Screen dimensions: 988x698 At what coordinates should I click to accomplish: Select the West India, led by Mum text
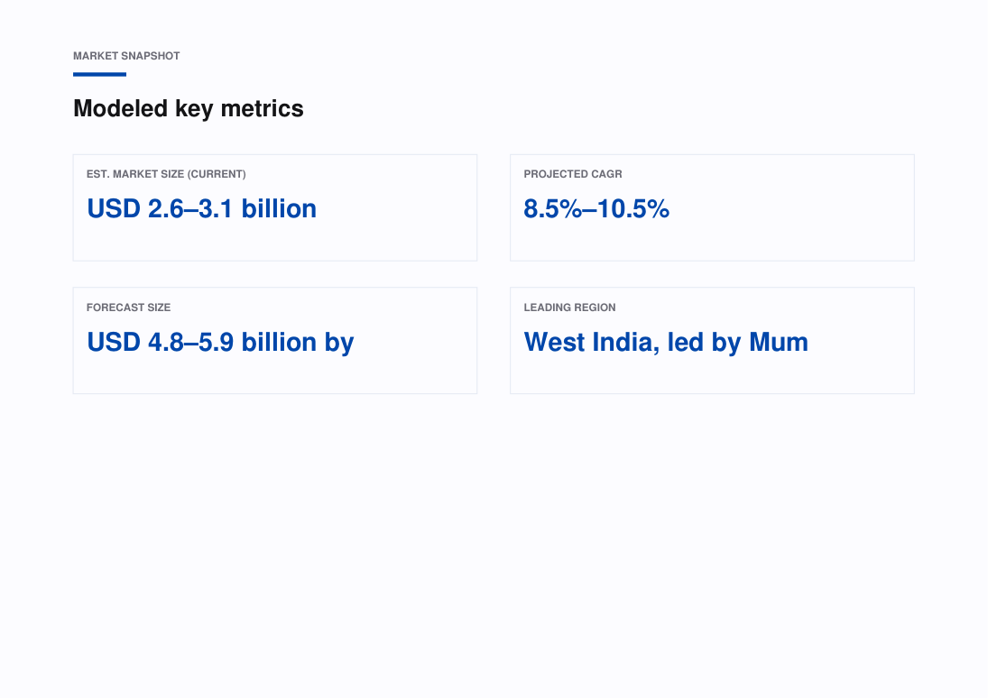666,343
